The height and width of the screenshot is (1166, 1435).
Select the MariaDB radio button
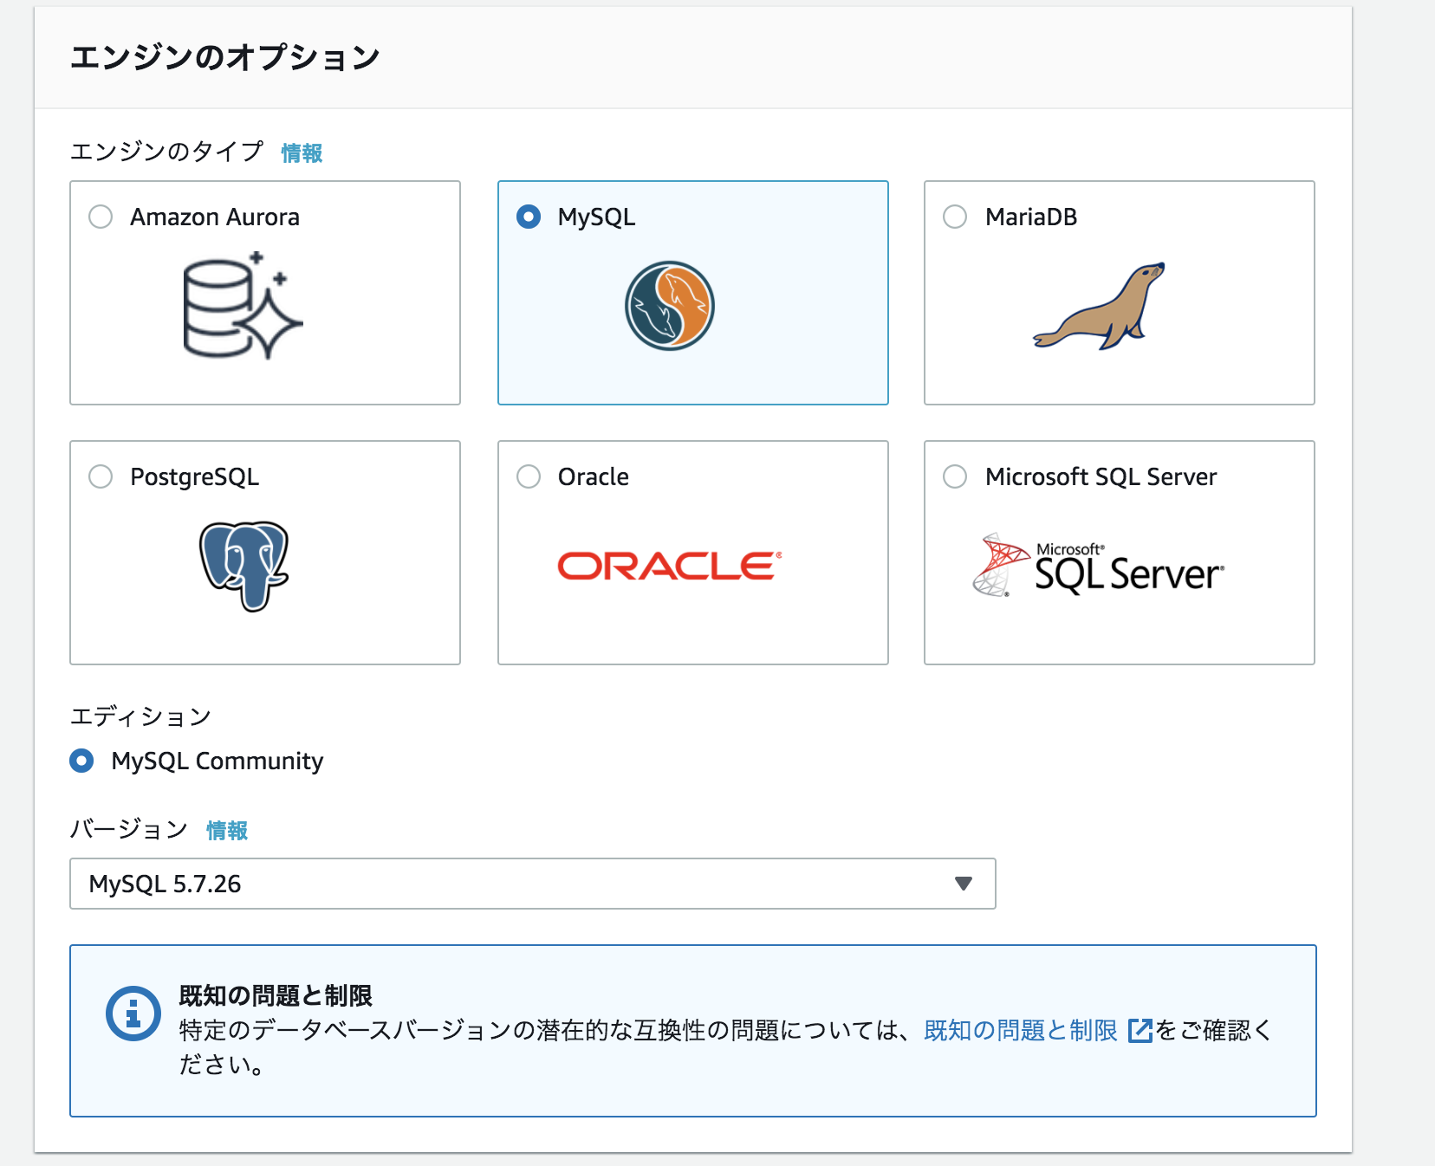coord(955,217)
